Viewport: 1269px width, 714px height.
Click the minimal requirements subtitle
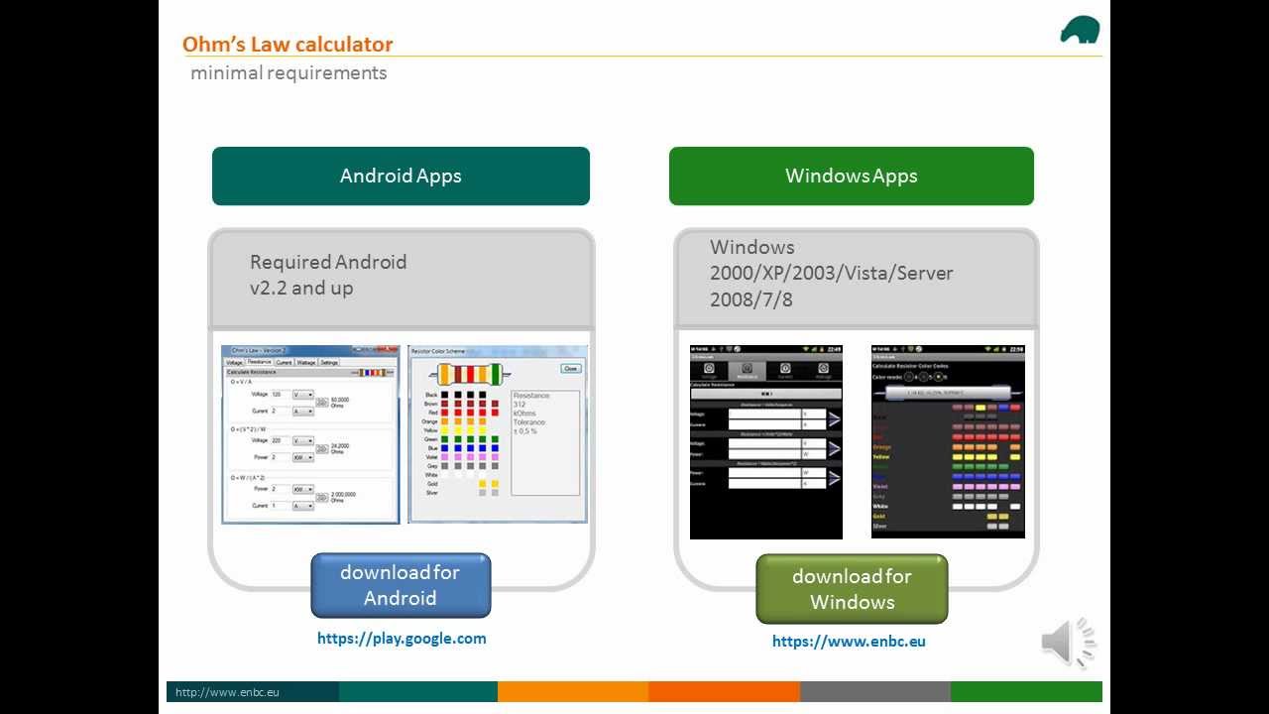(288, 73)
